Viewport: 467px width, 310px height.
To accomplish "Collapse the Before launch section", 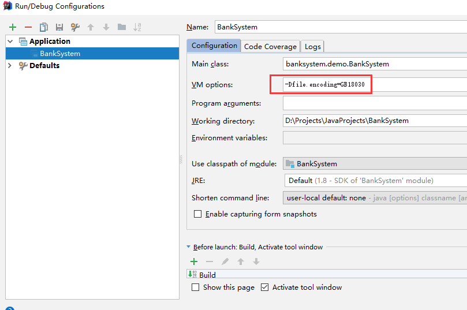I will (x=189, y=246).
